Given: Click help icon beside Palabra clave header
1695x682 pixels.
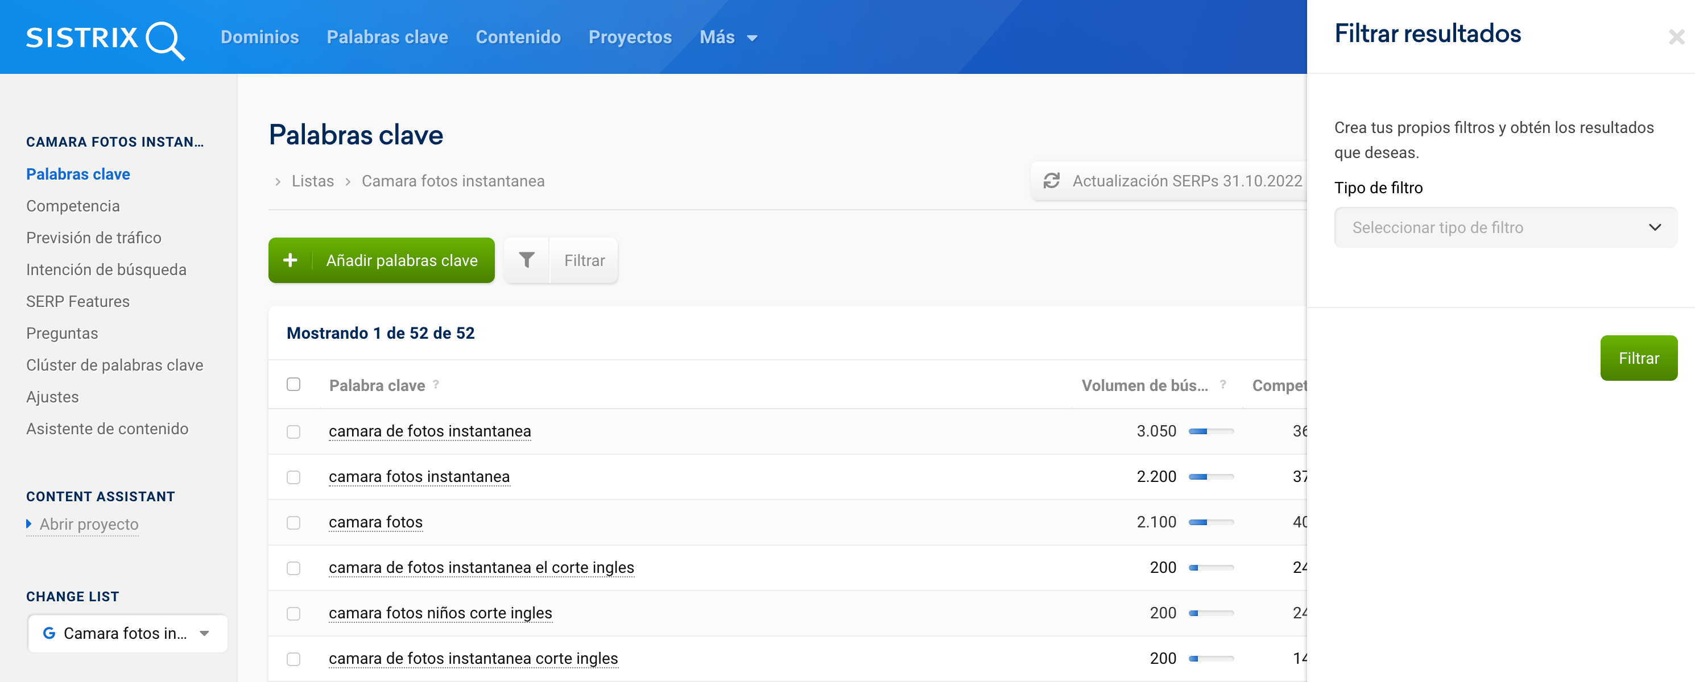Looking at the screenshot, I should point(436,385).
